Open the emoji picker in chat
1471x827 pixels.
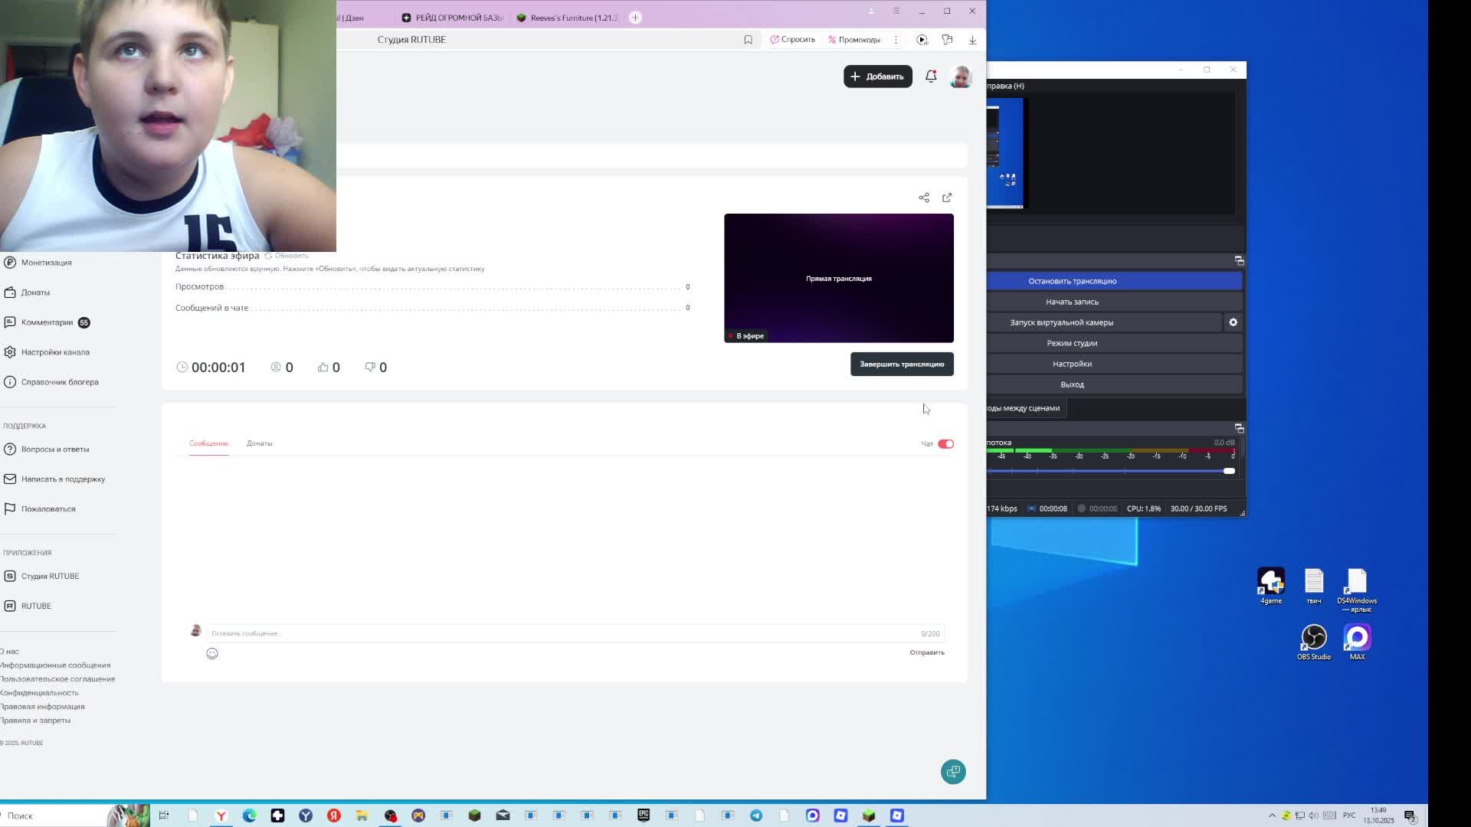click(x=212, y=653)
